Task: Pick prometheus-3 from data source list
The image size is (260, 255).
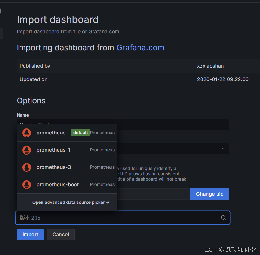Action: [67, 167]
